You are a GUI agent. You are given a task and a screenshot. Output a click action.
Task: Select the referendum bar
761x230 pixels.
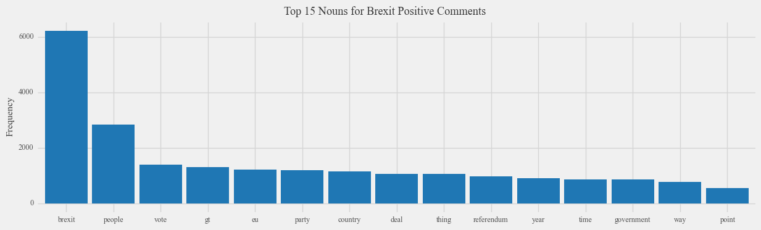coord(491,190)
